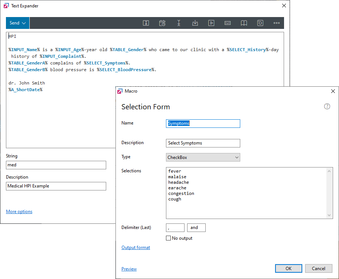This screenshot has height=279, width=339.
Task: Open the three-dots more menu in toolbar
Action: [x=277, y=23]
